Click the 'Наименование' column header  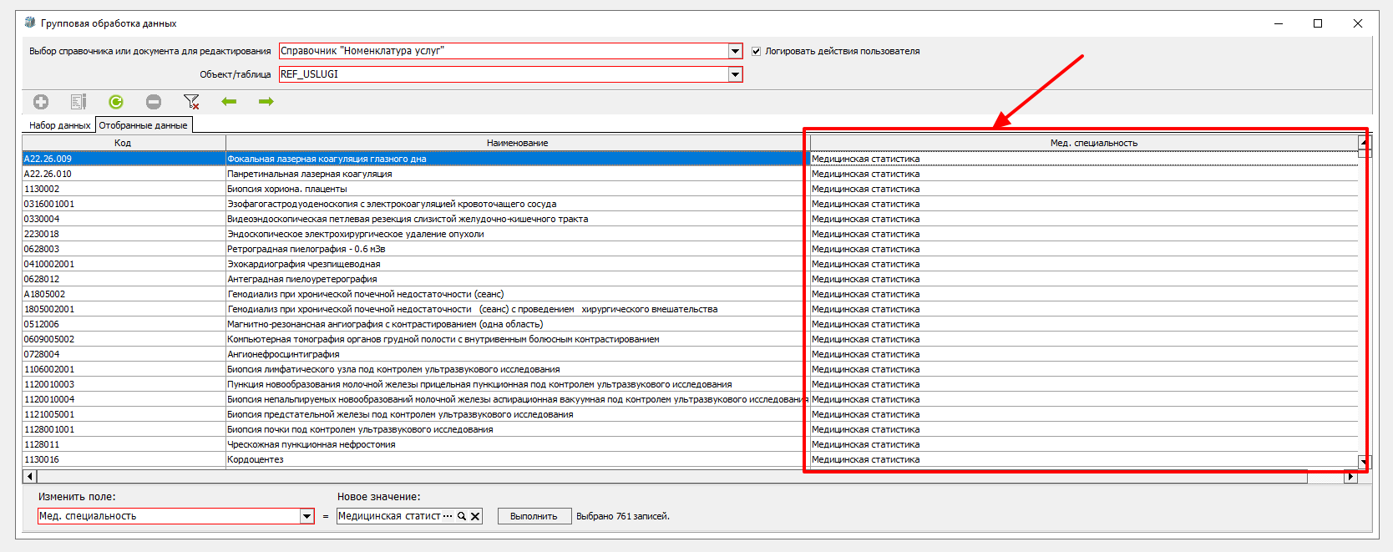click(x=518, y=143)
